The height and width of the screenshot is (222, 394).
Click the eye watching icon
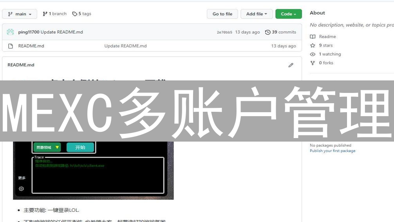[313, 55]
